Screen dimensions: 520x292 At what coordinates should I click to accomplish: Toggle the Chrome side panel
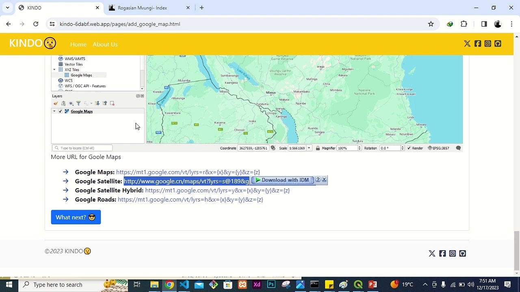[x=484, y=24]
